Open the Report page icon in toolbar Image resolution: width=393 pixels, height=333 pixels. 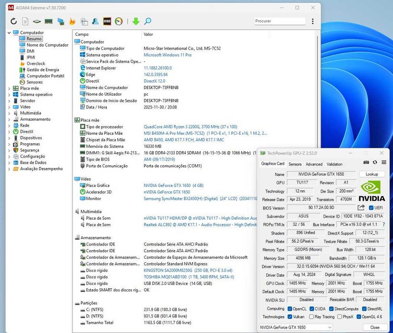click(x=25, y=21)
